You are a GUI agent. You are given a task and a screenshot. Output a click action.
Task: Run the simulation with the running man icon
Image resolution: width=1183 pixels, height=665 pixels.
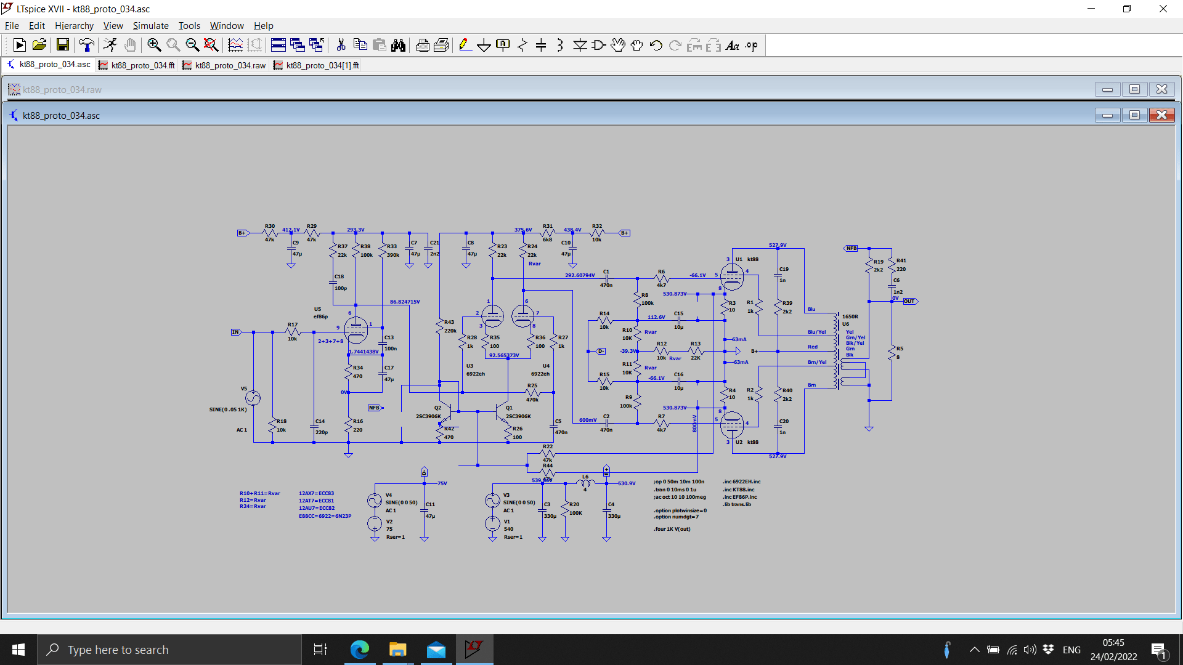tap(110, 45)
